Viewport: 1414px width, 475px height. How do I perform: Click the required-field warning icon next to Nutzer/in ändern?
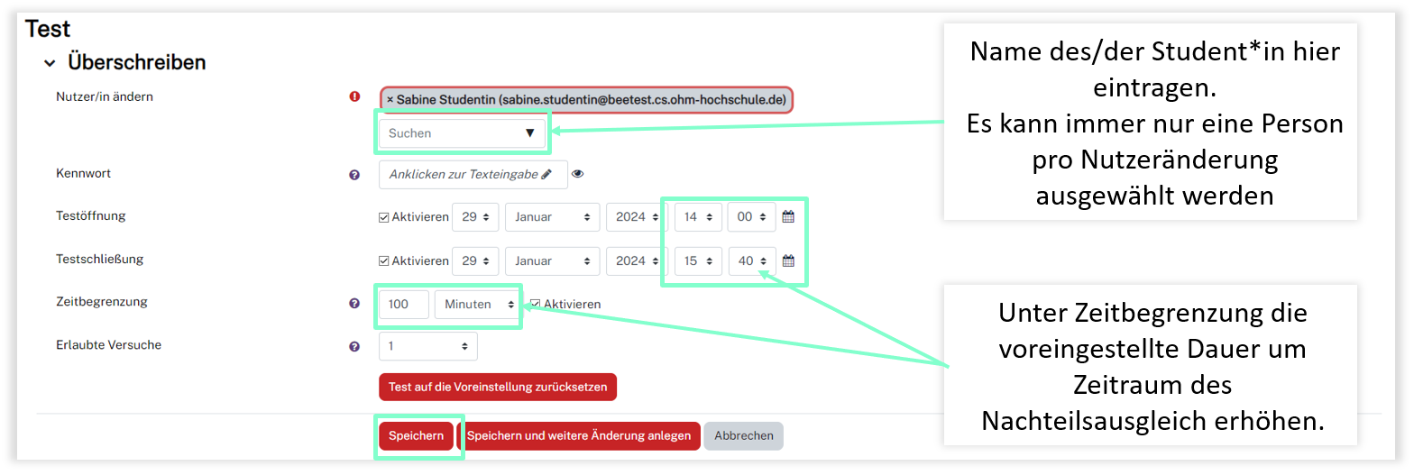(354, 97)
